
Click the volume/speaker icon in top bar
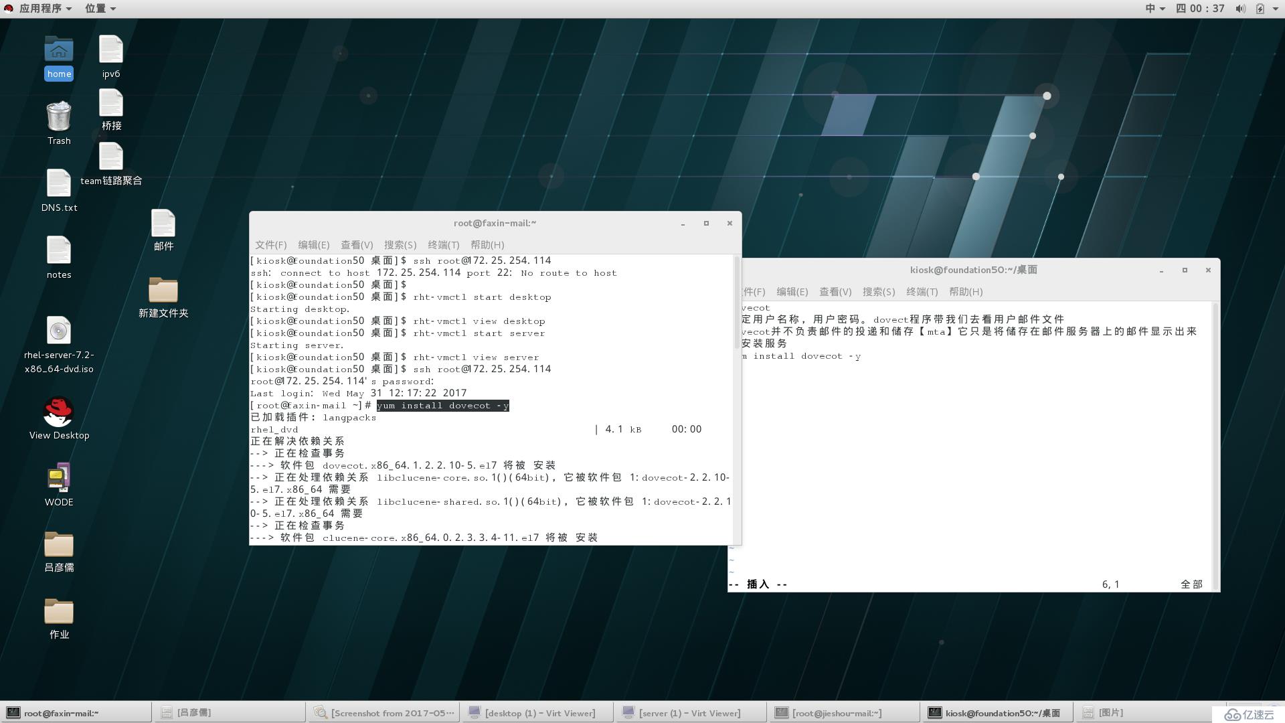1240,8
